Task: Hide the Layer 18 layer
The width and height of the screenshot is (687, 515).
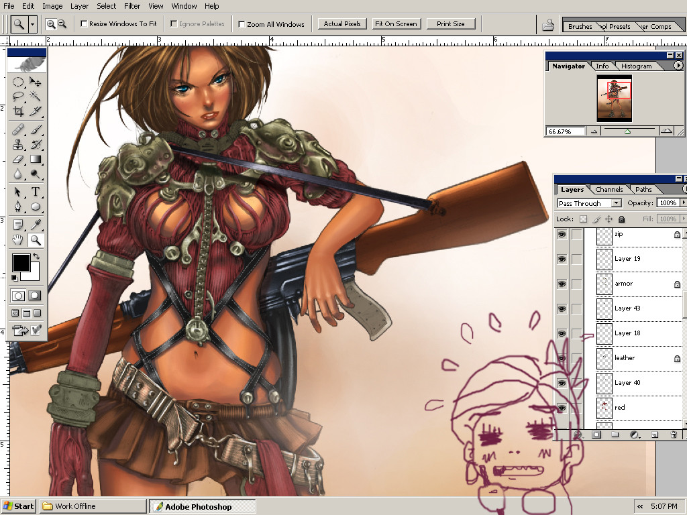Action: [x=562, y=334]
